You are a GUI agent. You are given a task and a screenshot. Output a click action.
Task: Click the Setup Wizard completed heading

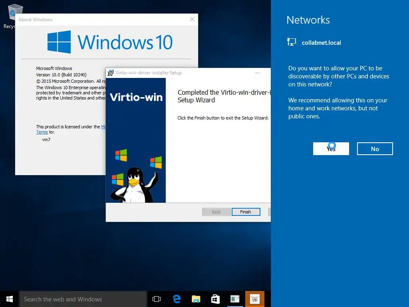(224, 96)
